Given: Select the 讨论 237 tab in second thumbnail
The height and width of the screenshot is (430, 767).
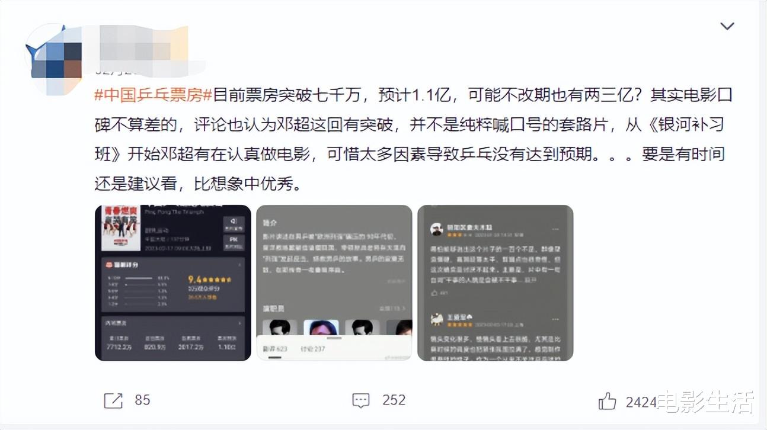Looking at the screenshot, I should click(x=313, y=349).
